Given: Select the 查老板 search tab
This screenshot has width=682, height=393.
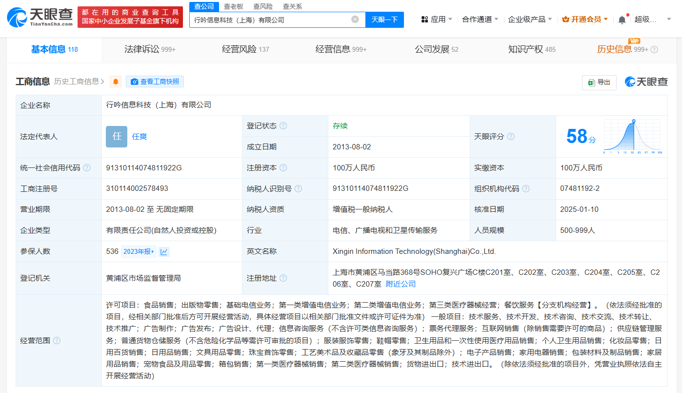Looking at the screenshot, I should click(233, 6).
